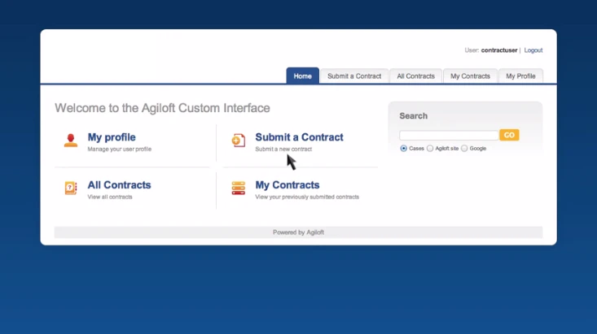The height and width of the screenshot is (334, 597).
Task: Click 'View all contracts' description
Action: (110, 197)
